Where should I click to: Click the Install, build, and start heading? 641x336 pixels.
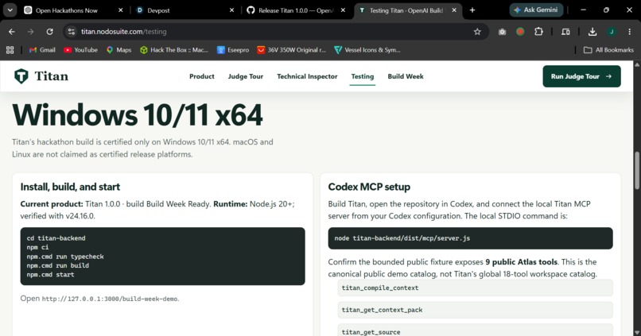pos(70,187)
